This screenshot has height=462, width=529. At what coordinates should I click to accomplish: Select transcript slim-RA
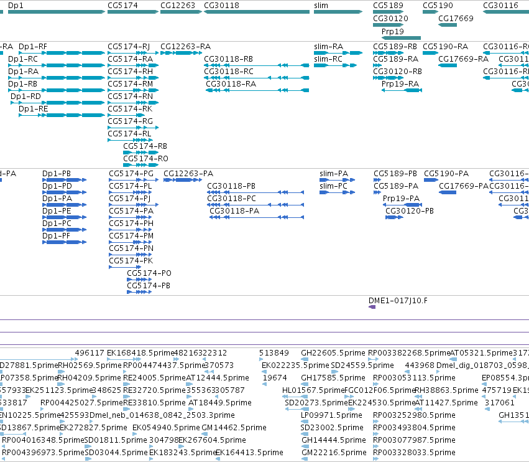329,46
